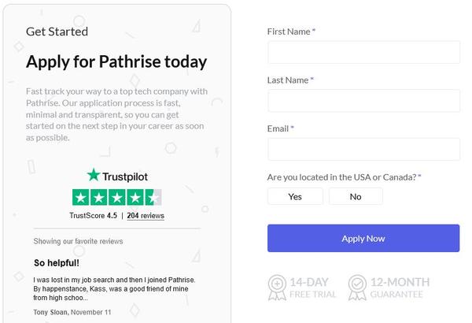Submit the form with Apply Now

(363, 238)
